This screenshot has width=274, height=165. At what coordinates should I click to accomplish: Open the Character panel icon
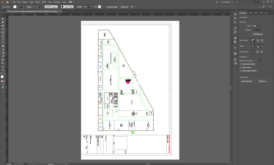click(235, 14)
